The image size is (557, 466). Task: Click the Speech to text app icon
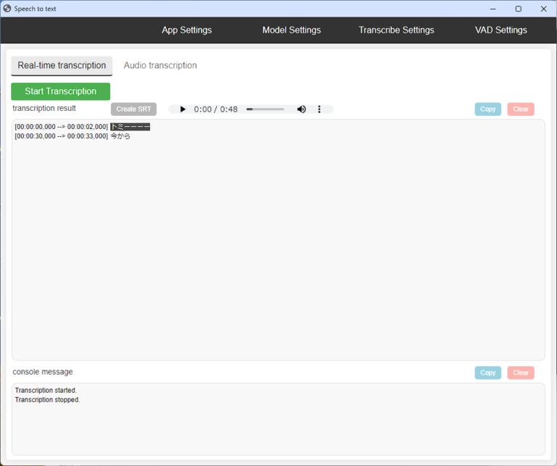point(7,9)
